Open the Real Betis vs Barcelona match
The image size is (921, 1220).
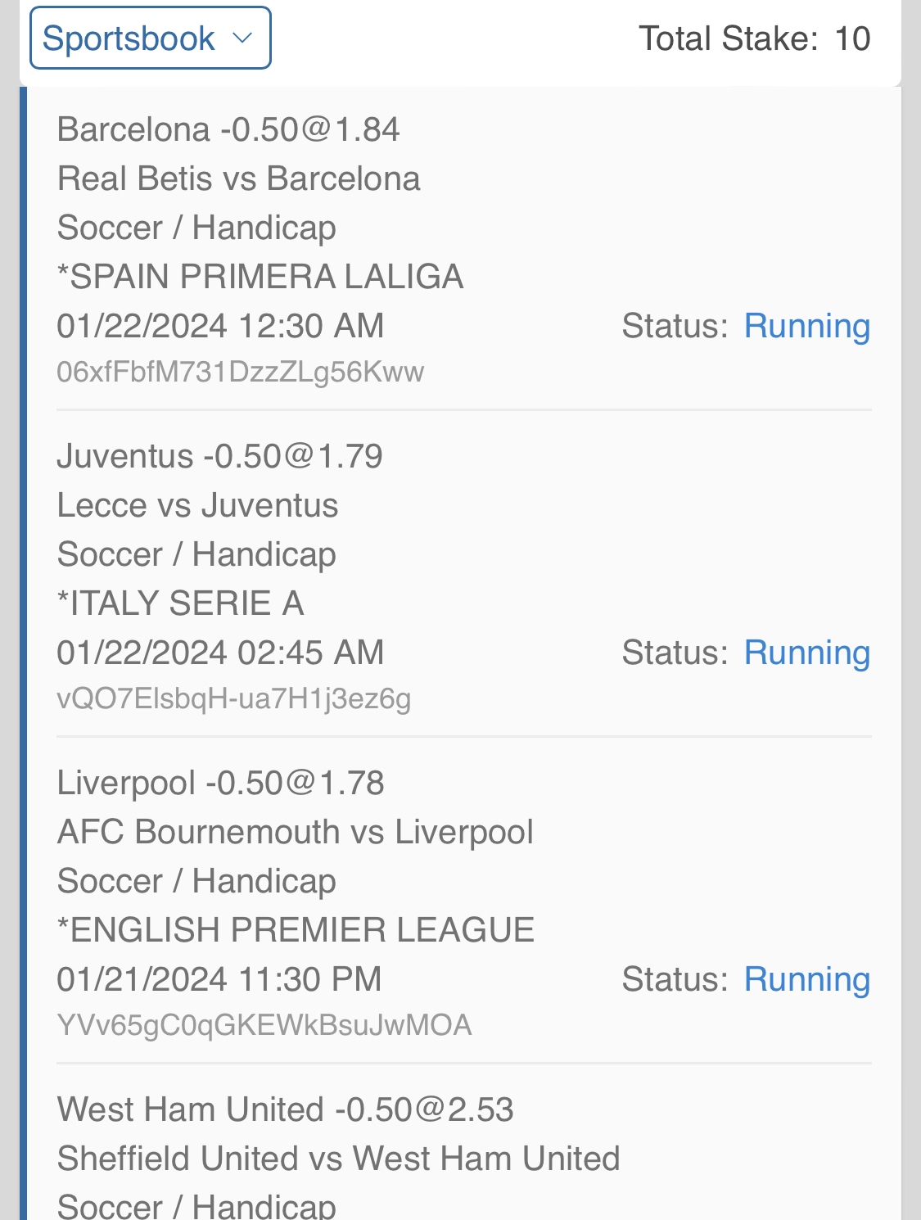(x=238, y=178)
